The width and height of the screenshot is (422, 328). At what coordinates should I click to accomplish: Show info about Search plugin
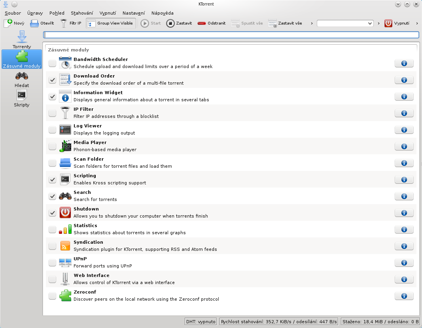(x=404, y=196)
